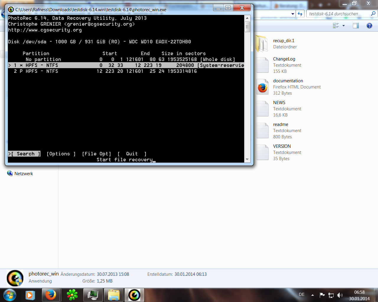Select the Search option in PhotoRec
Screen dimensions: 378x302
click(x=24, y=154)
